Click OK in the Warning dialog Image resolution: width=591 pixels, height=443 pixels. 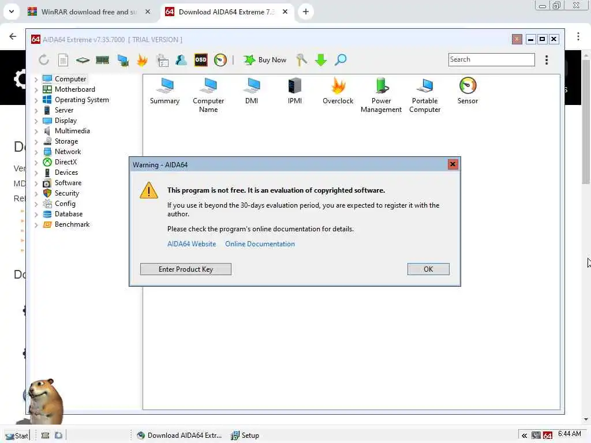[428, 269]
